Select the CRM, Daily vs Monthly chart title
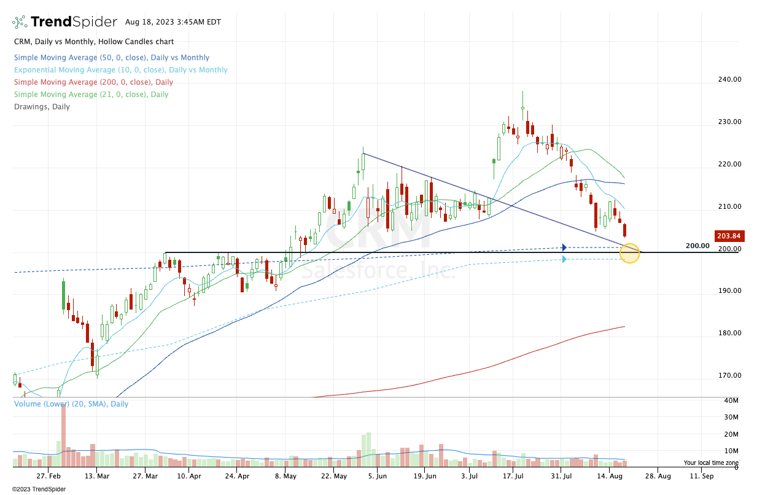 click(x=93, y=42)
